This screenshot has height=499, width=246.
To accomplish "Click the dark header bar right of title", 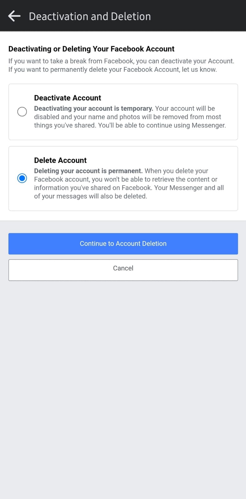I will [200, 16].
